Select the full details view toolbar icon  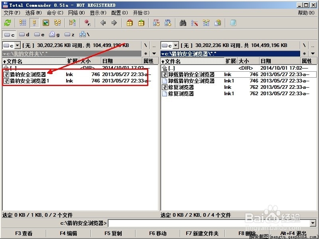34,23
